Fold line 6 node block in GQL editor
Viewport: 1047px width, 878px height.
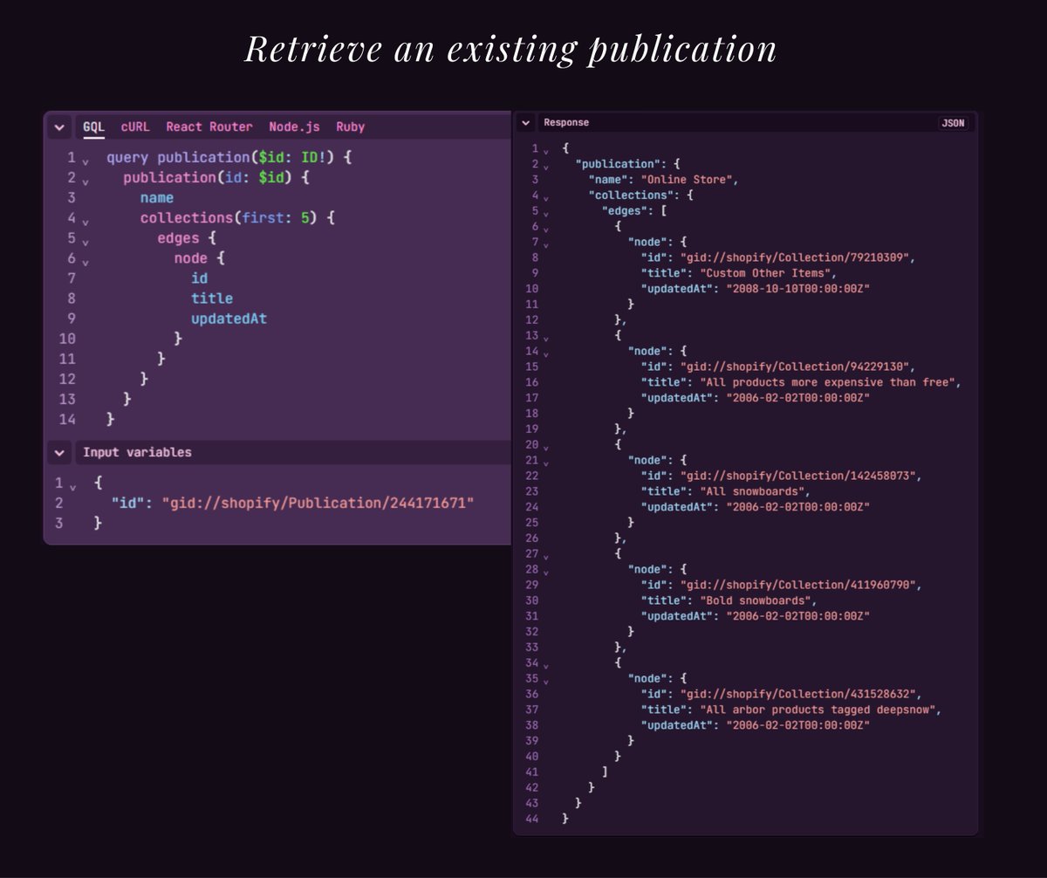click(x=86, y=262)
